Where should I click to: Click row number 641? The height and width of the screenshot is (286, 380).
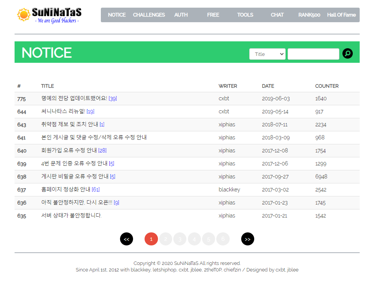(21, 138)
